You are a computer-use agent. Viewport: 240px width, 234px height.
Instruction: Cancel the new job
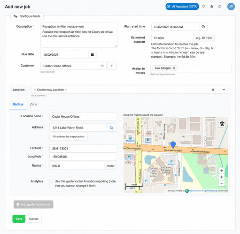[34, 219]
